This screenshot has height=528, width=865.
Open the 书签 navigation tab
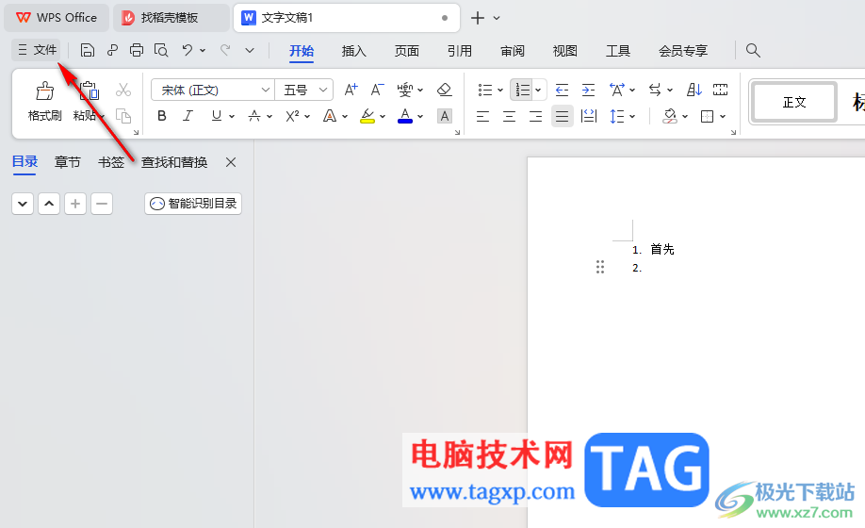111,162
